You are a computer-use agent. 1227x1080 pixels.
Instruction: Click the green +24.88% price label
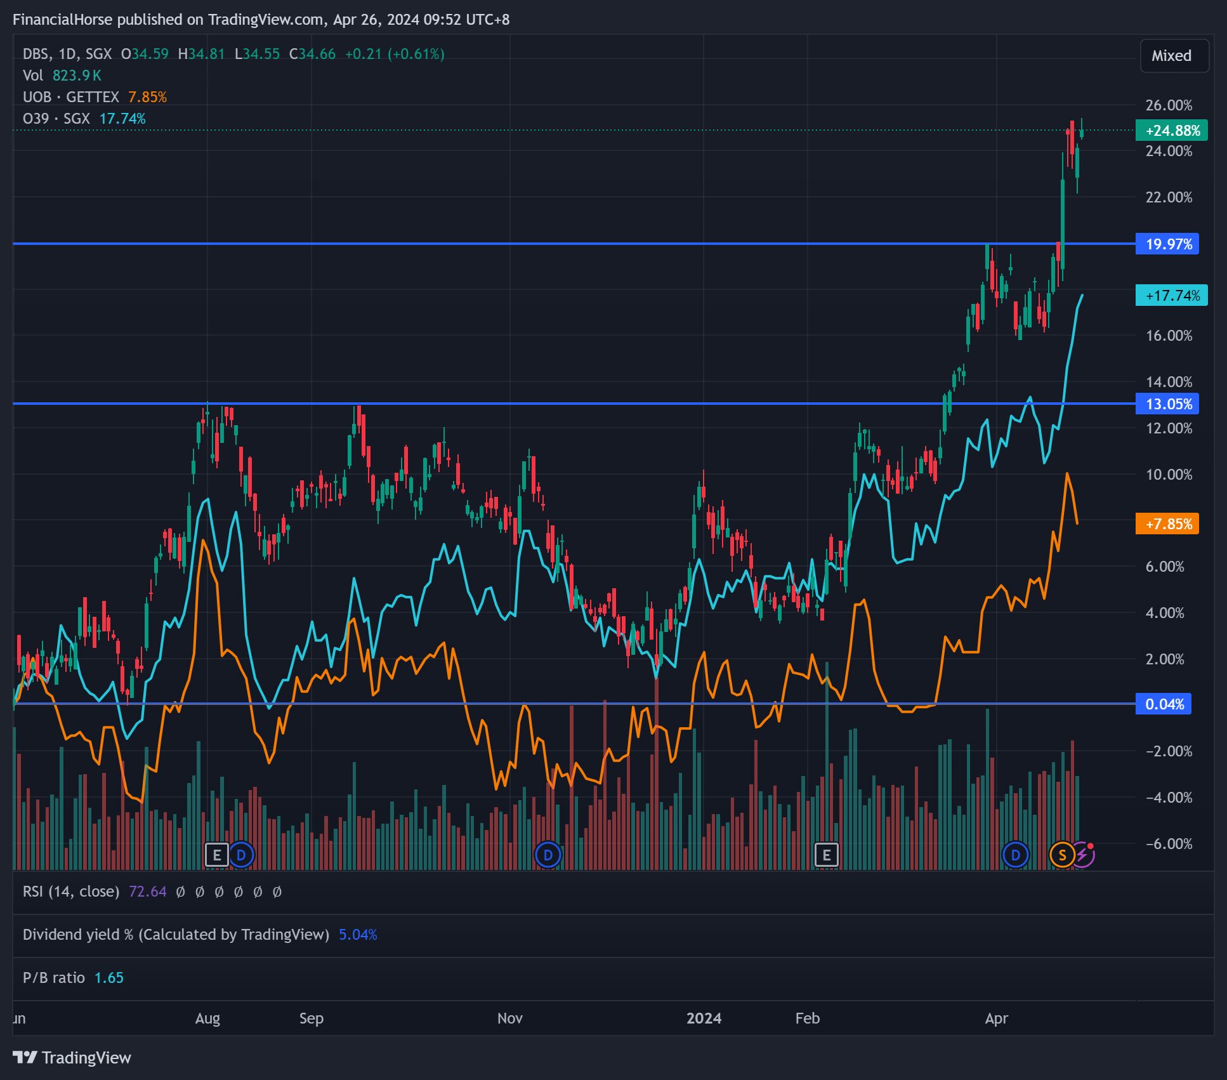[x=1171, y=131]
